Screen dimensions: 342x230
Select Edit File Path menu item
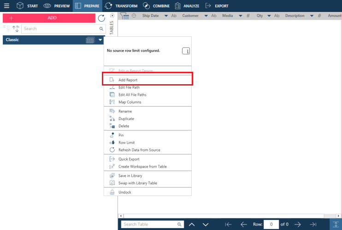(147, 87)
